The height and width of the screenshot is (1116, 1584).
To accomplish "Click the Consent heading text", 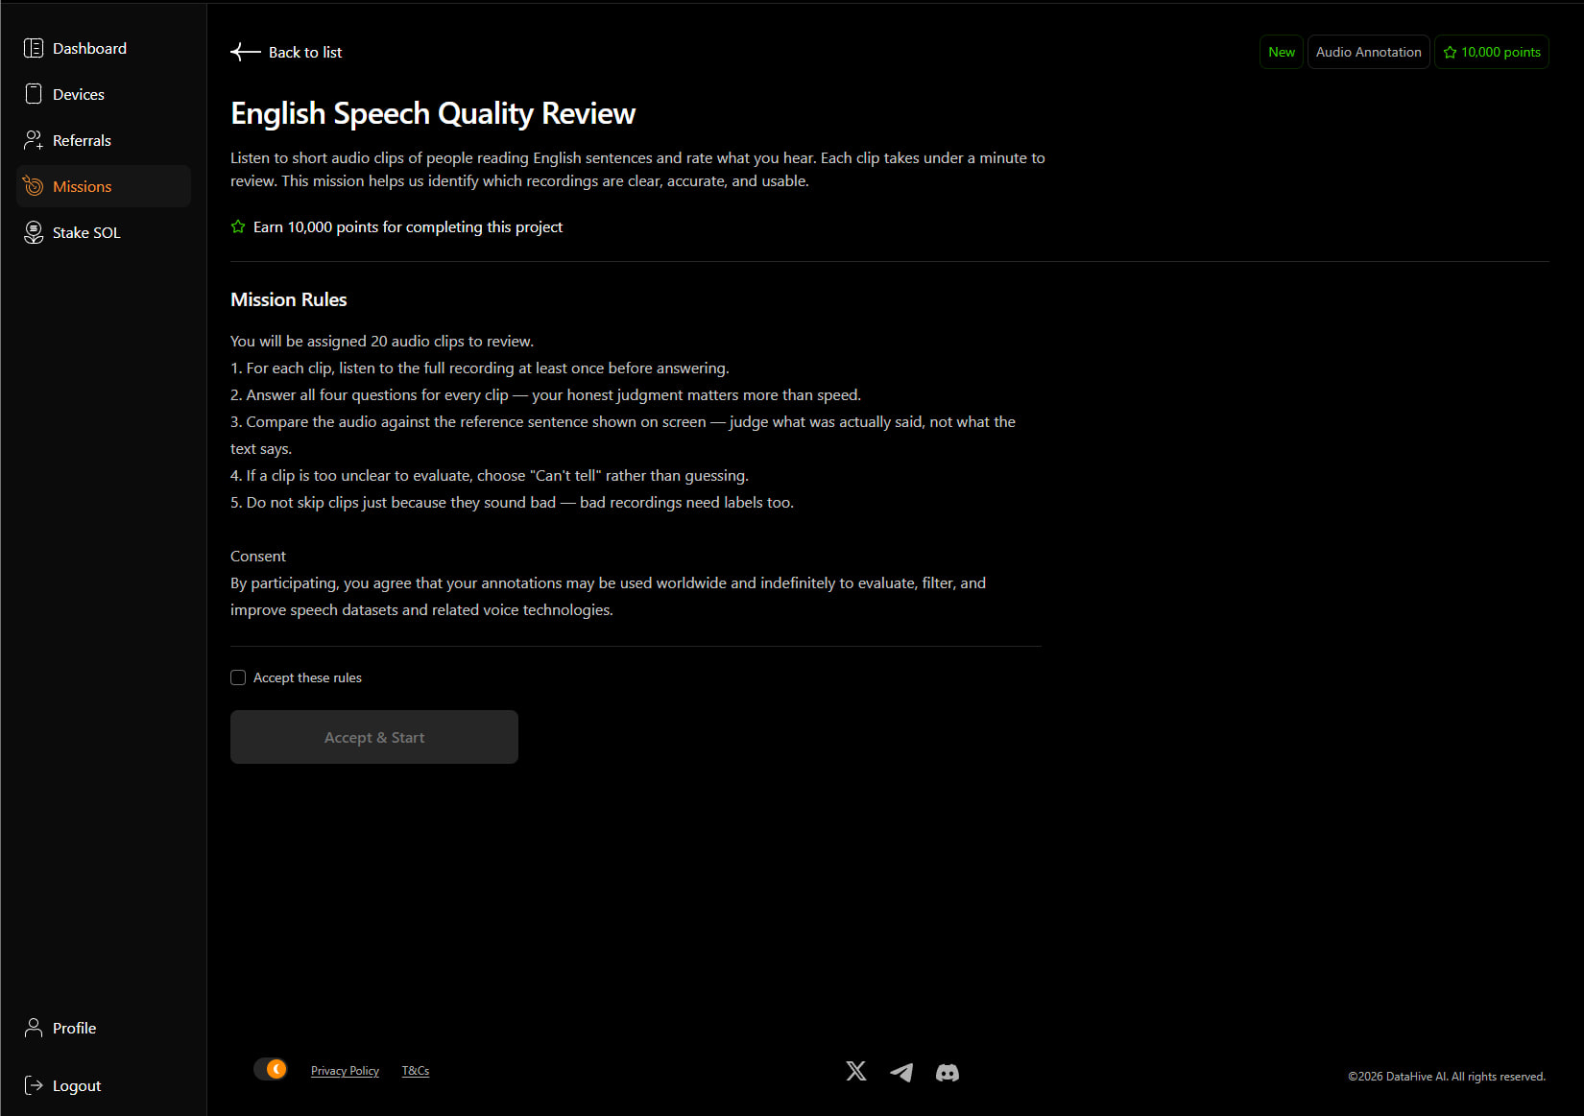I will tap(258, 556).
